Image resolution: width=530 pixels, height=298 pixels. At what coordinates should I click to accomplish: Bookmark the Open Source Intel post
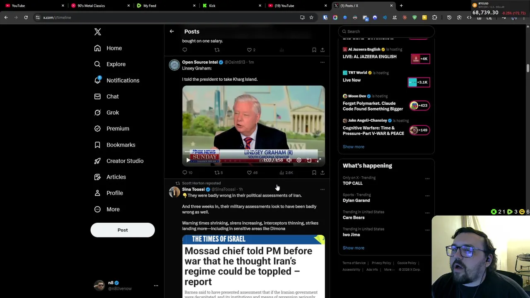point(314,173)
